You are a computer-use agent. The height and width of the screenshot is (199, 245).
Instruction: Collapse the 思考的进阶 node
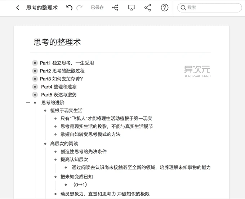click(x=28, y=103)
